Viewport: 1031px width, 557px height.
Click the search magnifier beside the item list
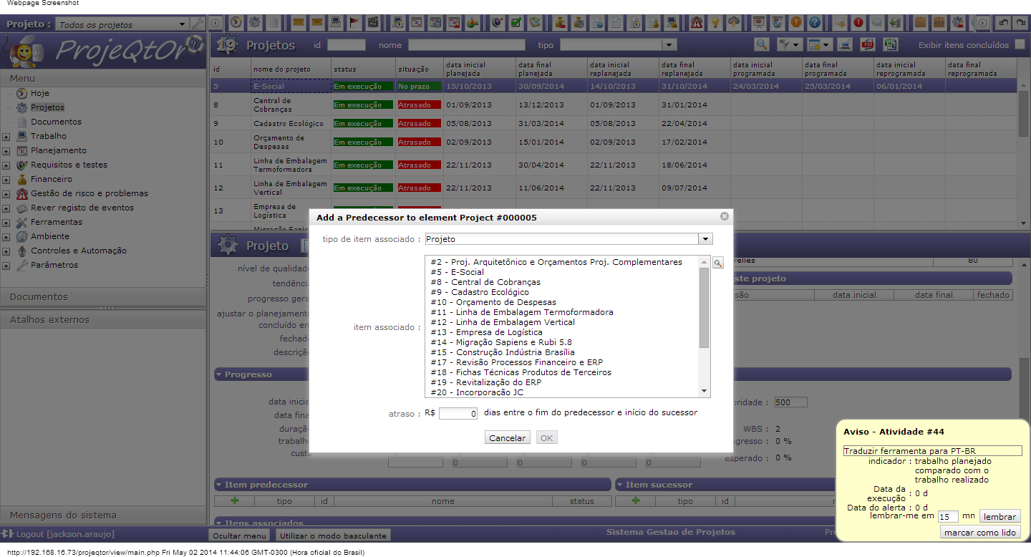click(718, 263)
